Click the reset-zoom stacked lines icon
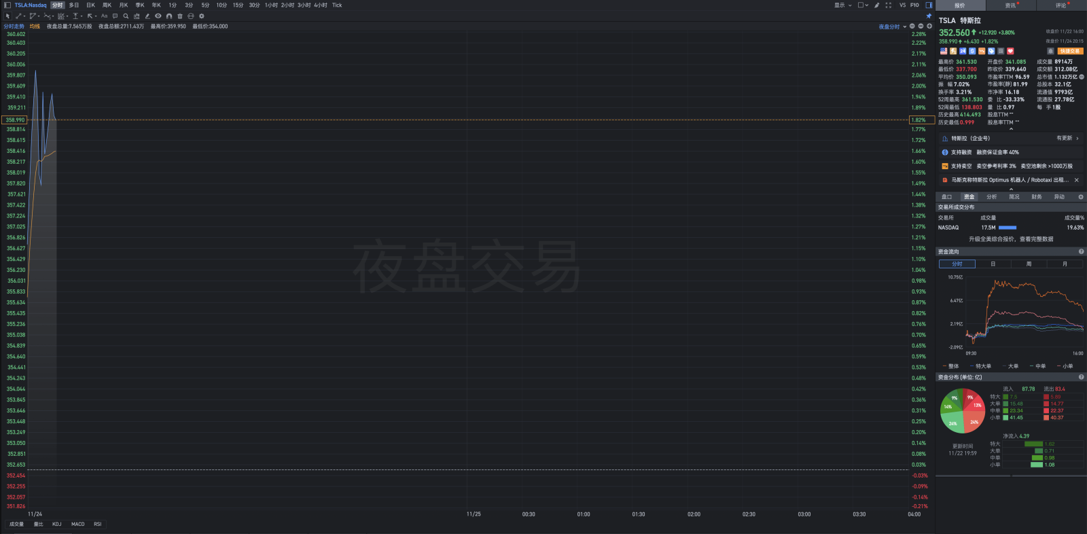Viewport: 1087px width, 534px height. [912, 26]
